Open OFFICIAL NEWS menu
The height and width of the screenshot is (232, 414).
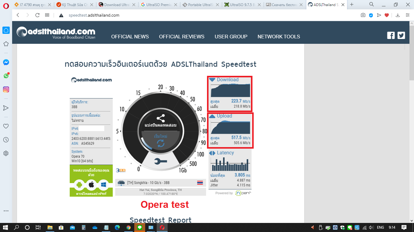130,37
